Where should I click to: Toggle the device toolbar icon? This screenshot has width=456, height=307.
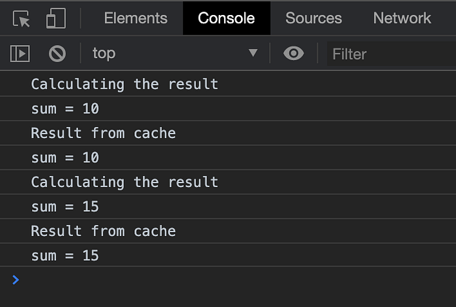coord(55,19)
